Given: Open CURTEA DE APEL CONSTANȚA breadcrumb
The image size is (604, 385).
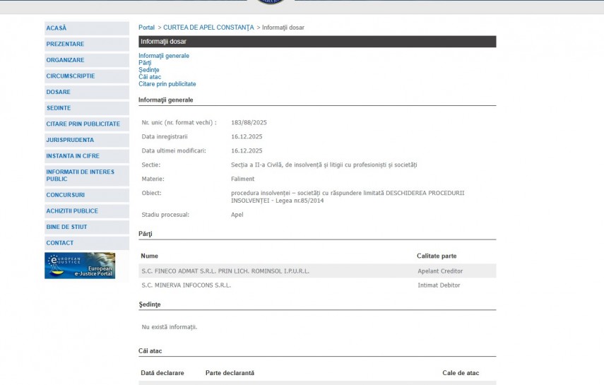Looking at the screenshot, I should 208,28.
